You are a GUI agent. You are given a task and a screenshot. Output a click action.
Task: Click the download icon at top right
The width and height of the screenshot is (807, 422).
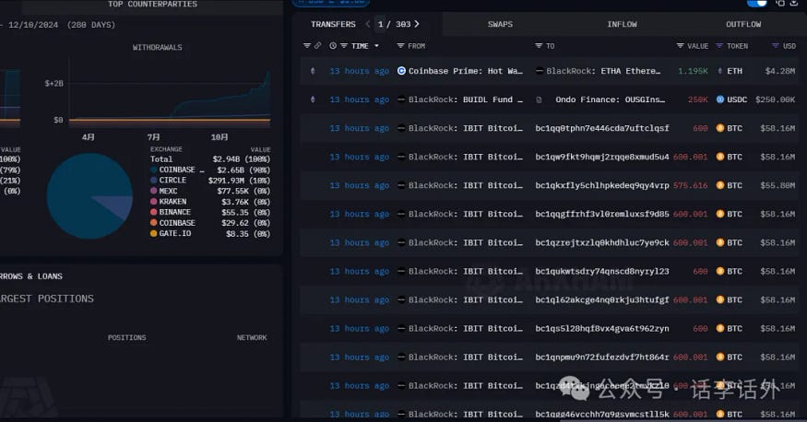tap(794, 3)
